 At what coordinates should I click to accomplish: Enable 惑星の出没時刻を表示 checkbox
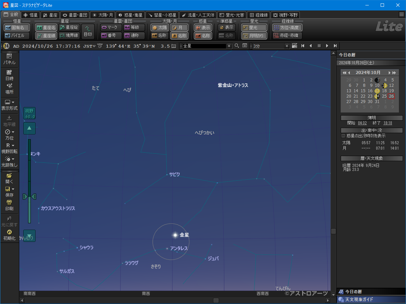(x=343, y=136)
